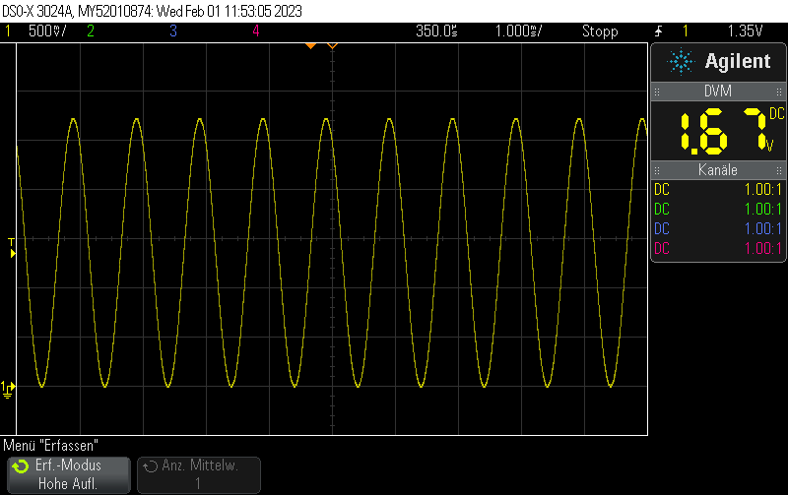Select channel 1 scale 500 mV/

[x=47, y=31]
